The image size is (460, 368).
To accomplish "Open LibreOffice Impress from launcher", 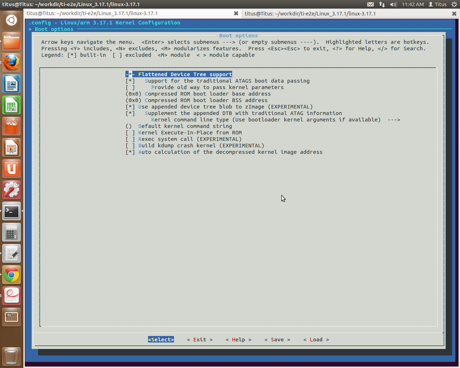I will point(11,148).
